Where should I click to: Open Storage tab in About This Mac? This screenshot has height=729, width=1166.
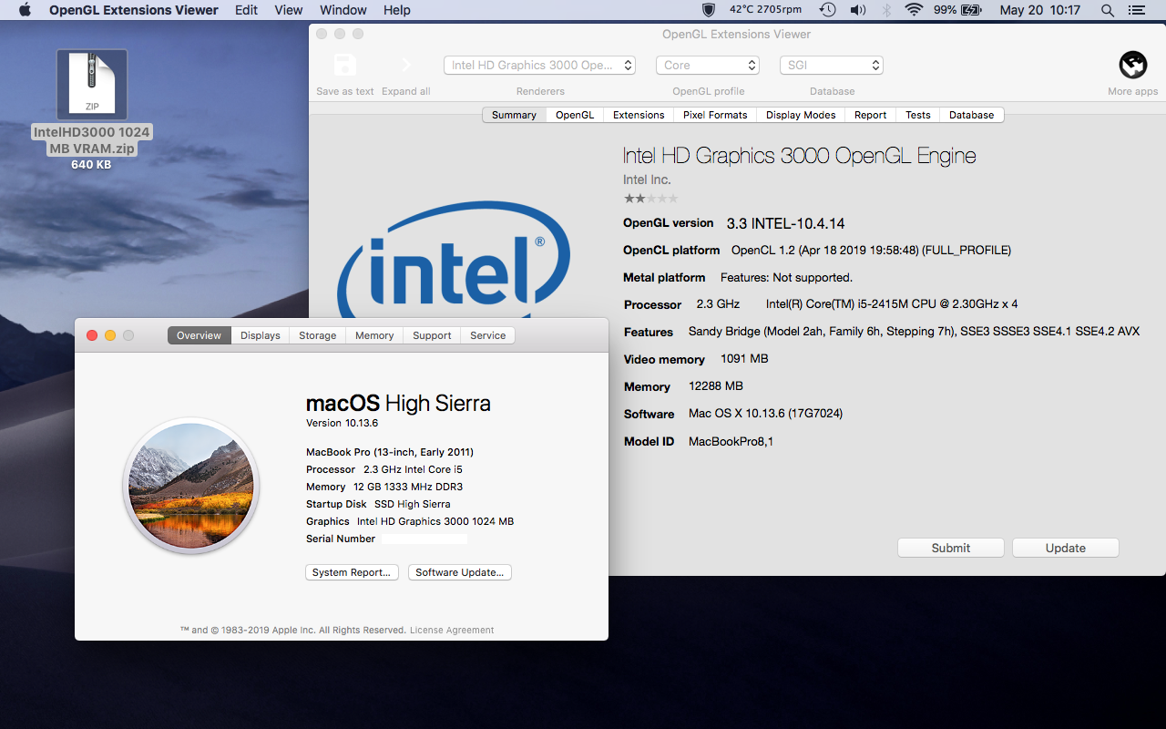coord(318,335)
